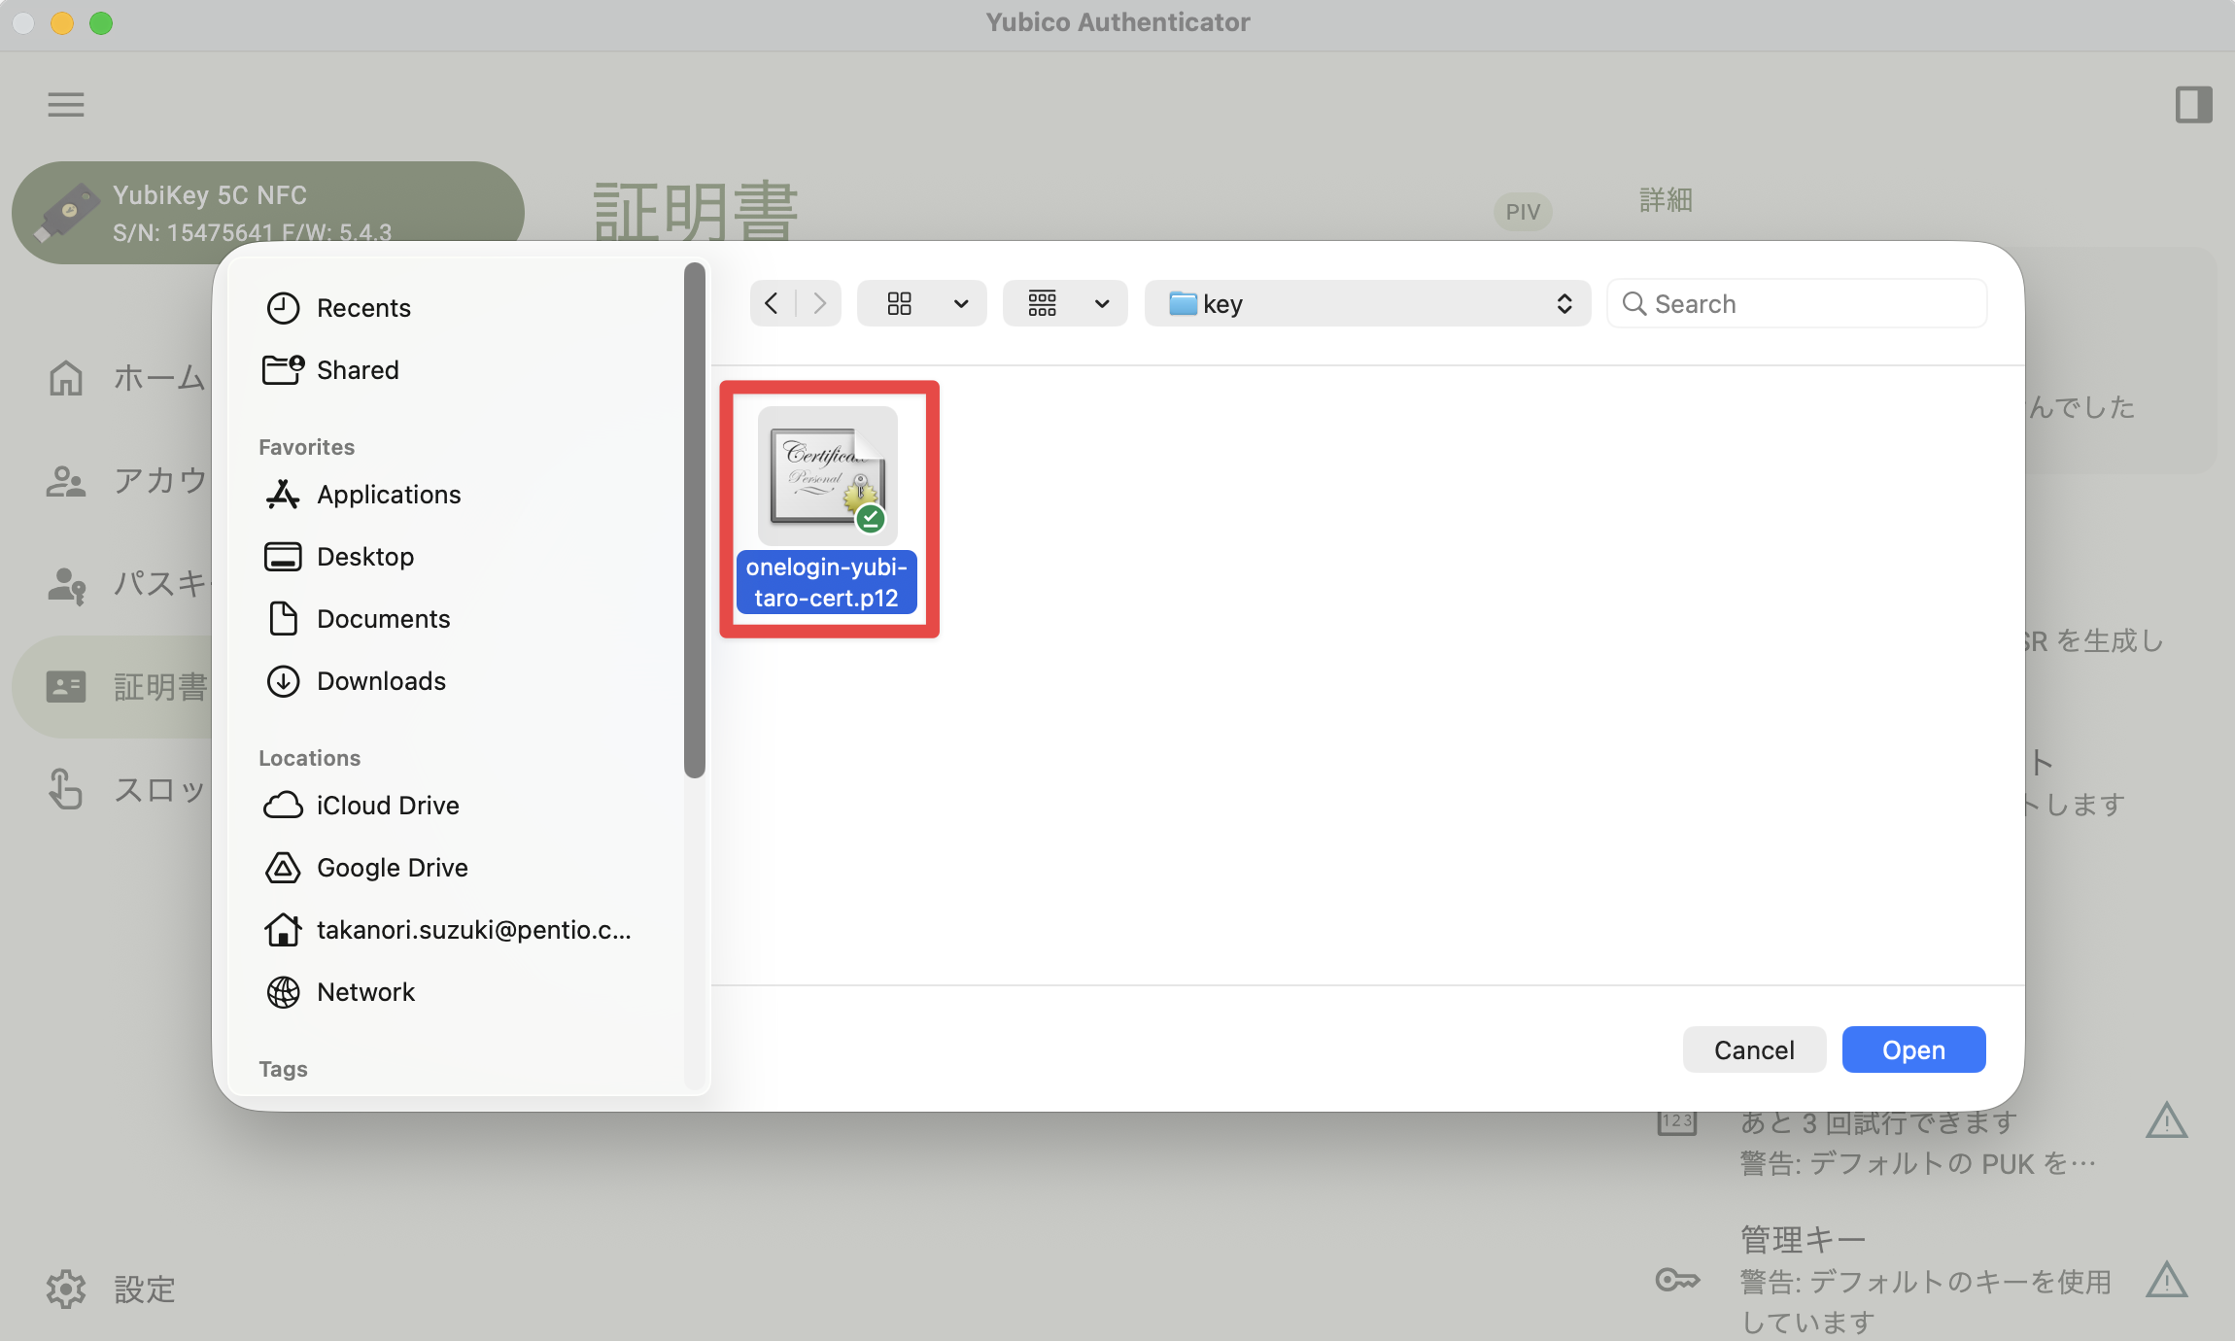Click the Favorites section header
The image size is (2235, 1341).
(306, 447)
